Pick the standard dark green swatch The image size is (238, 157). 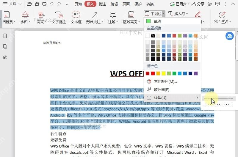[174, 73]
